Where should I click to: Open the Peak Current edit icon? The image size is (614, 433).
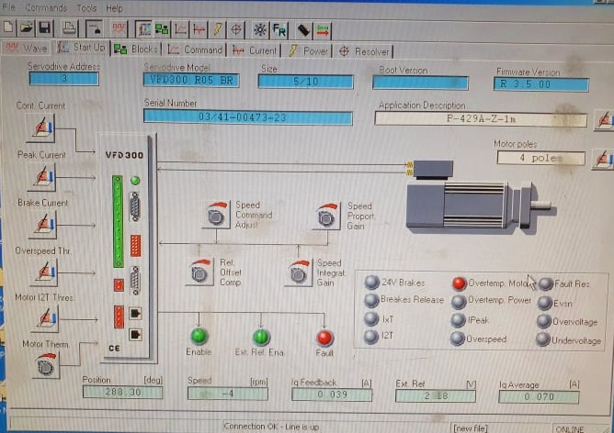[x=41, y=177]
